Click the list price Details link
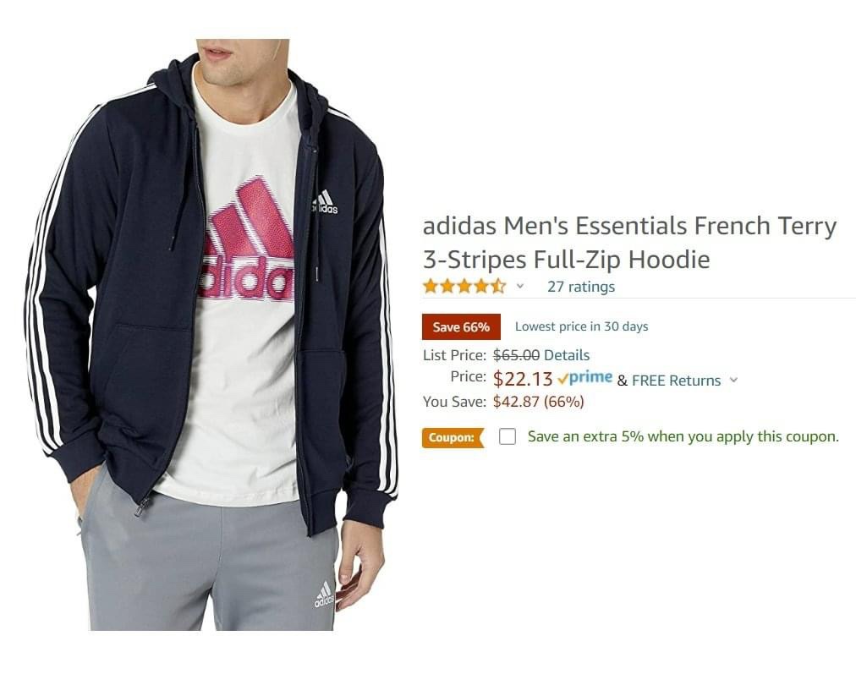The image size is (856, 685). 567,355
